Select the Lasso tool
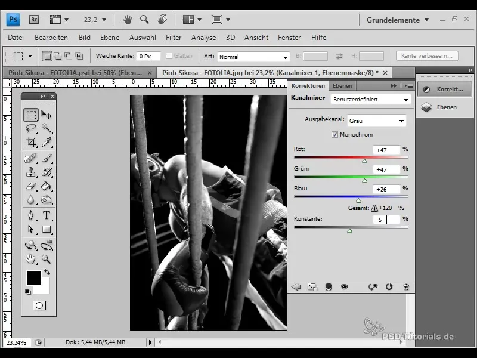 [32, 128]
